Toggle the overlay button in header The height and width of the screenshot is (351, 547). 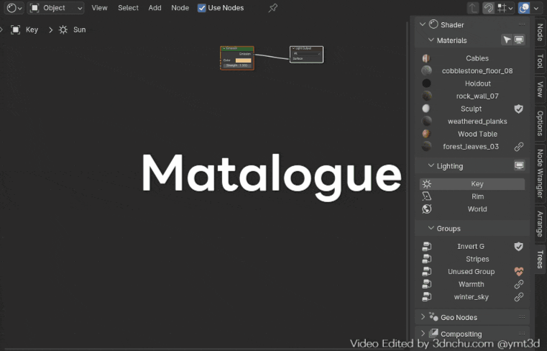point(524,8)
